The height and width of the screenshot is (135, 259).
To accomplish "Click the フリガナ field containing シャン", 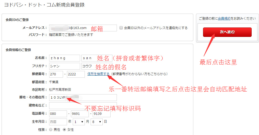I will point(65,66).
